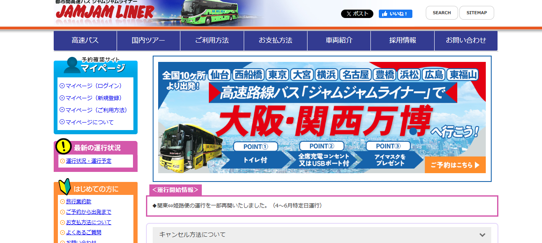Viewport: 542px width, 243px height.
Task: Open the 運行状況・運行予定 link
Action: (89, 161)
